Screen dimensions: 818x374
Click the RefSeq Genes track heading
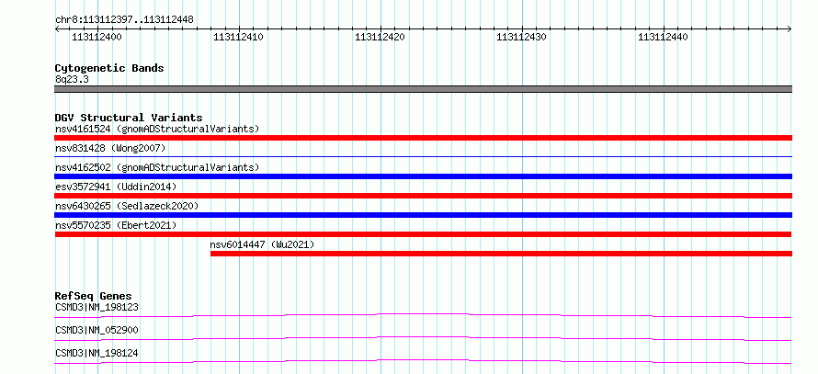pos(94,296)
